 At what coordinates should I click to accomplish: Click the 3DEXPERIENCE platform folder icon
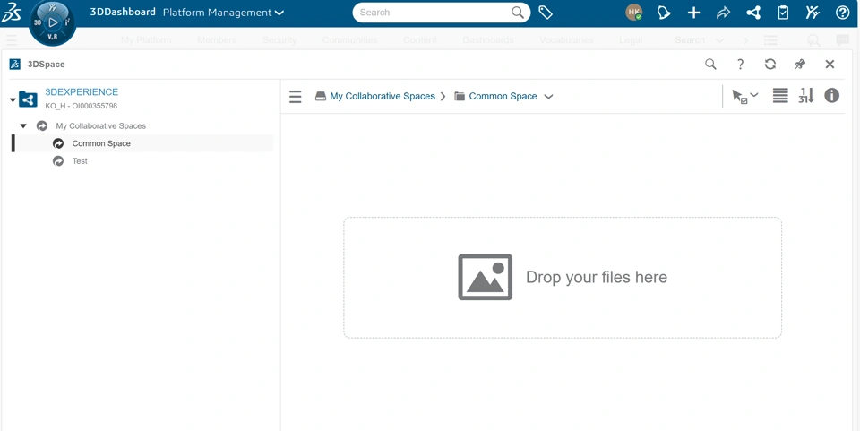pyautogui.click(x=28, y=99)
